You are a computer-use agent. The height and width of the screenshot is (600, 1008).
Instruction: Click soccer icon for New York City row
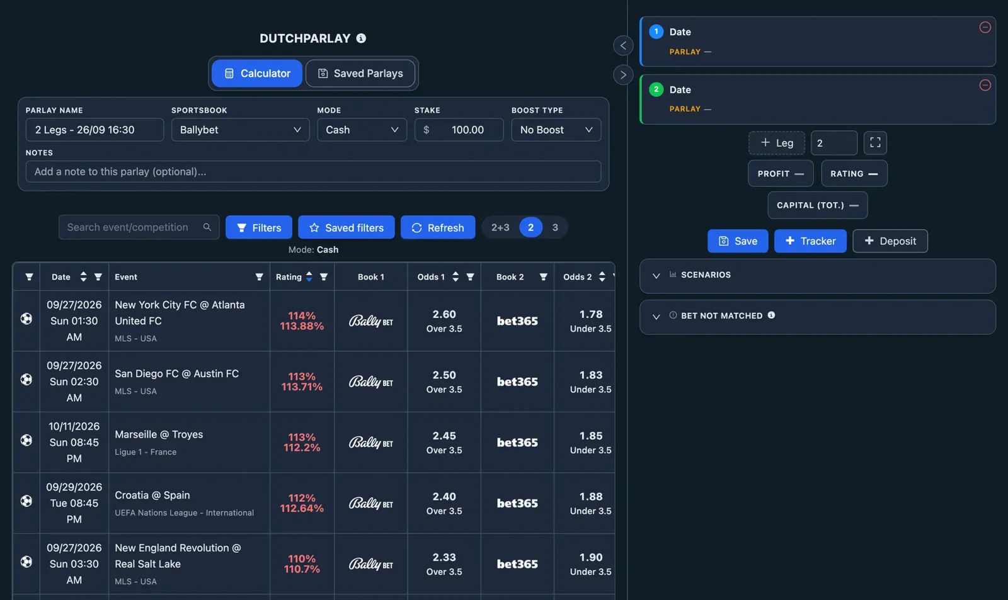[26, 319]
